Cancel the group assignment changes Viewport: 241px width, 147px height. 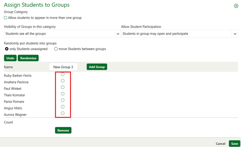(x=220, y=143)
